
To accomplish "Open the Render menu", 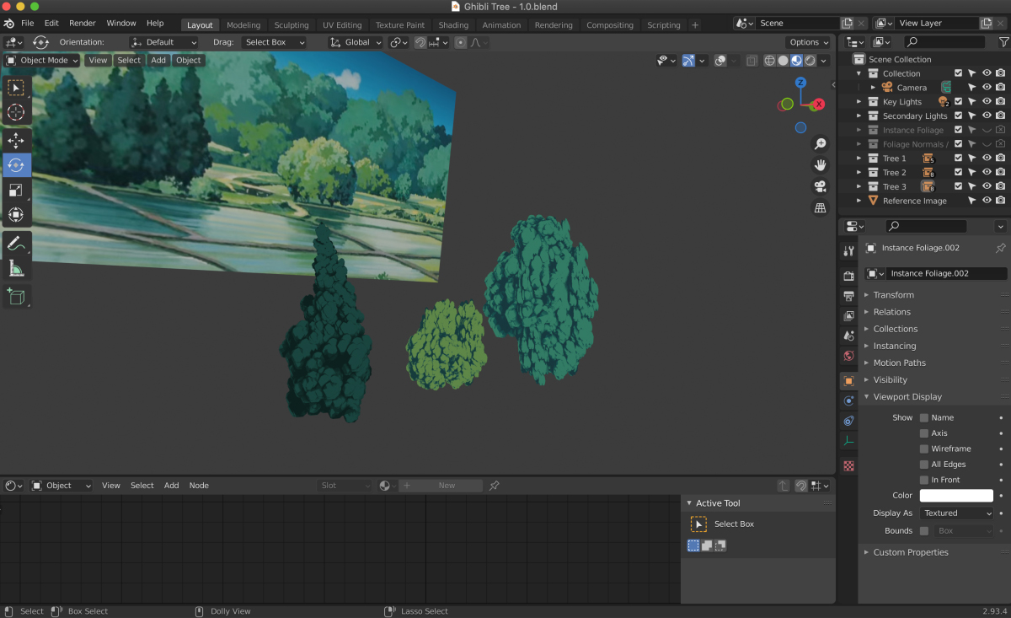I will (x=83, y=24).
